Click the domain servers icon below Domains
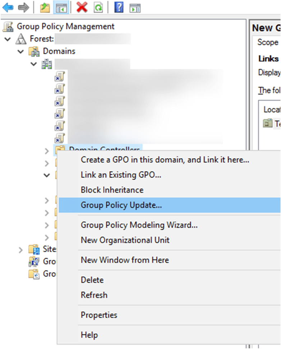281x349 pixels. (47, 64)
